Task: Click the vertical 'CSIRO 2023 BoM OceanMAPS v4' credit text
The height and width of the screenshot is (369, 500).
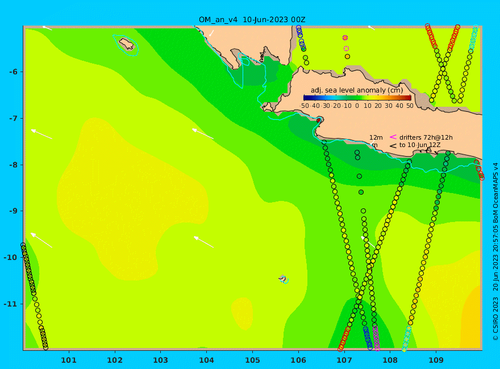Action: [495, 251]
